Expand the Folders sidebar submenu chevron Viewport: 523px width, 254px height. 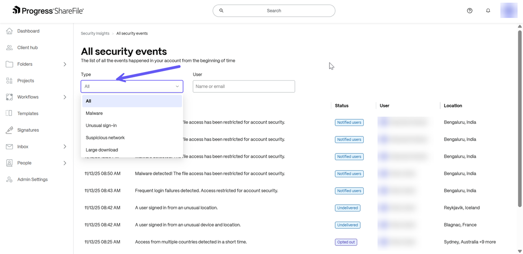point(65,64)
